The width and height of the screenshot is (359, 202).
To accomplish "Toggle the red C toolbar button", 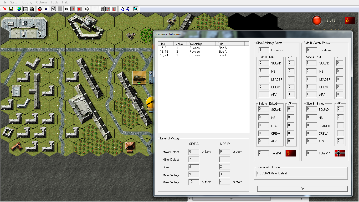I will point(107,9).
